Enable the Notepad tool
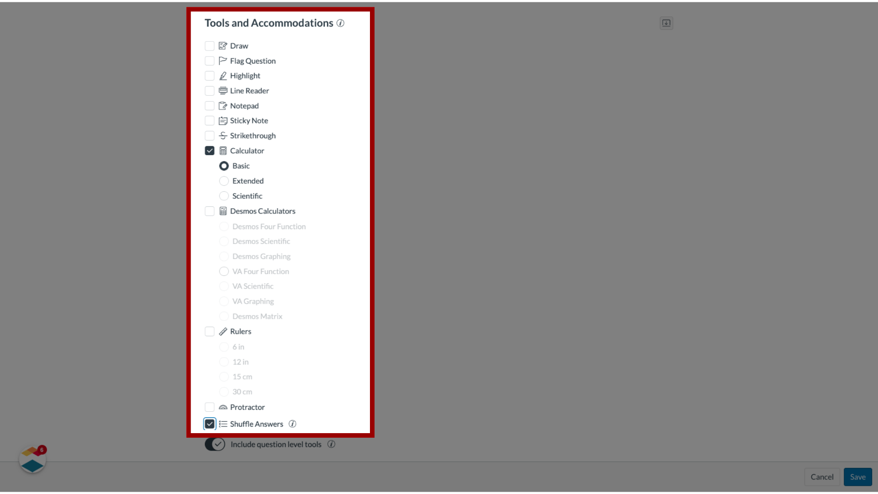 pyautogui.click(x=209, y=106)
